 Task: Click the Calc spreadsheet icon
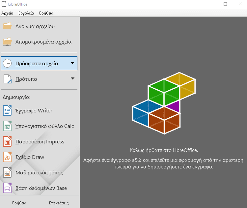pos(7,126)
